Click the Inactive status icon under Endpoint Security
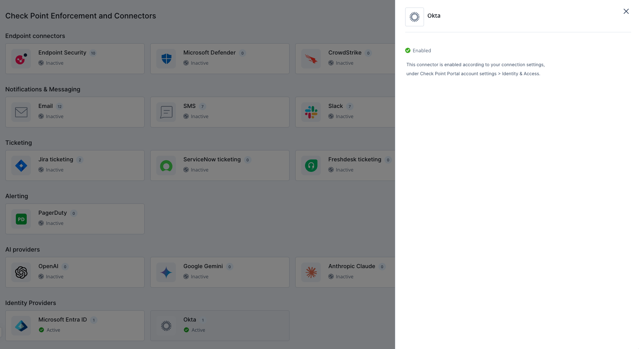 click(41, 63)
